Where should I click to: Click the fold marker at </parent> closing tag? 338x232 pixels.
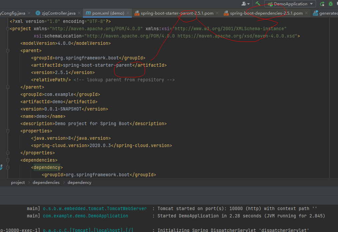pos(8,87)
